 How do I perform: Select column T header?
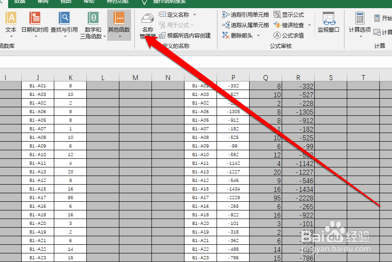[x=363, y=77]
